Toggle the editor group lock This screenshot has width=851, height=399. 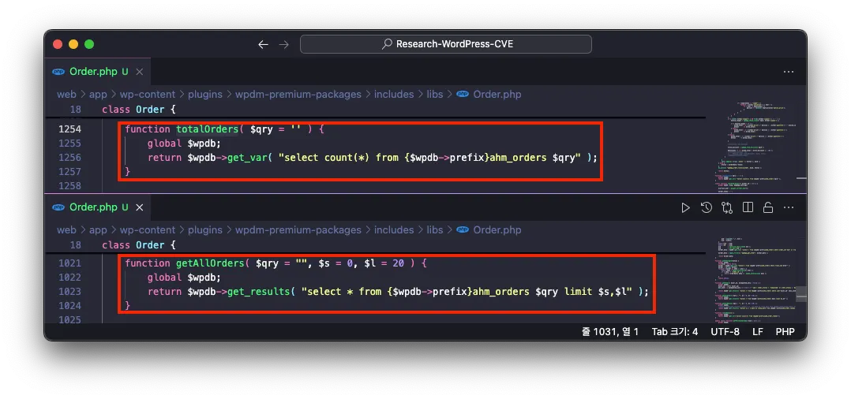tap(768, 207)
